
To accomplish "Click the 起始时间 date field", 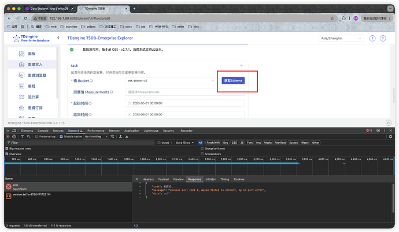I will pyautogui.click(x=184, y=103).
